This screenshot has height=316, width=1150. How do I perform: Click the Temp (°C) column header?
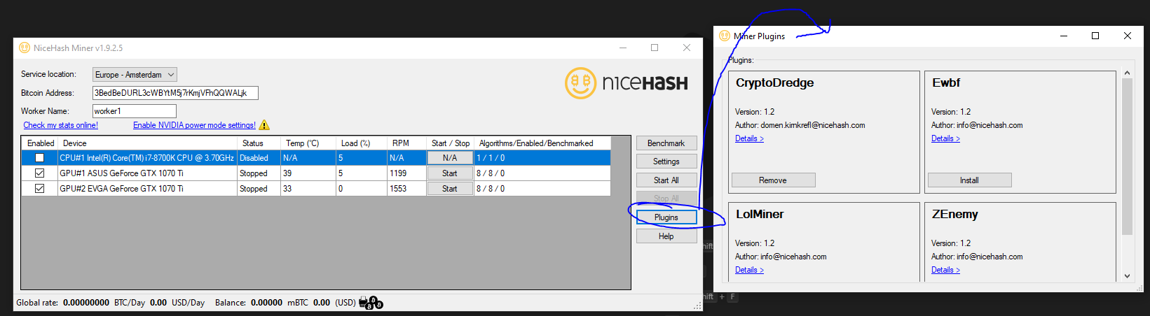click(x=308, y=143)
